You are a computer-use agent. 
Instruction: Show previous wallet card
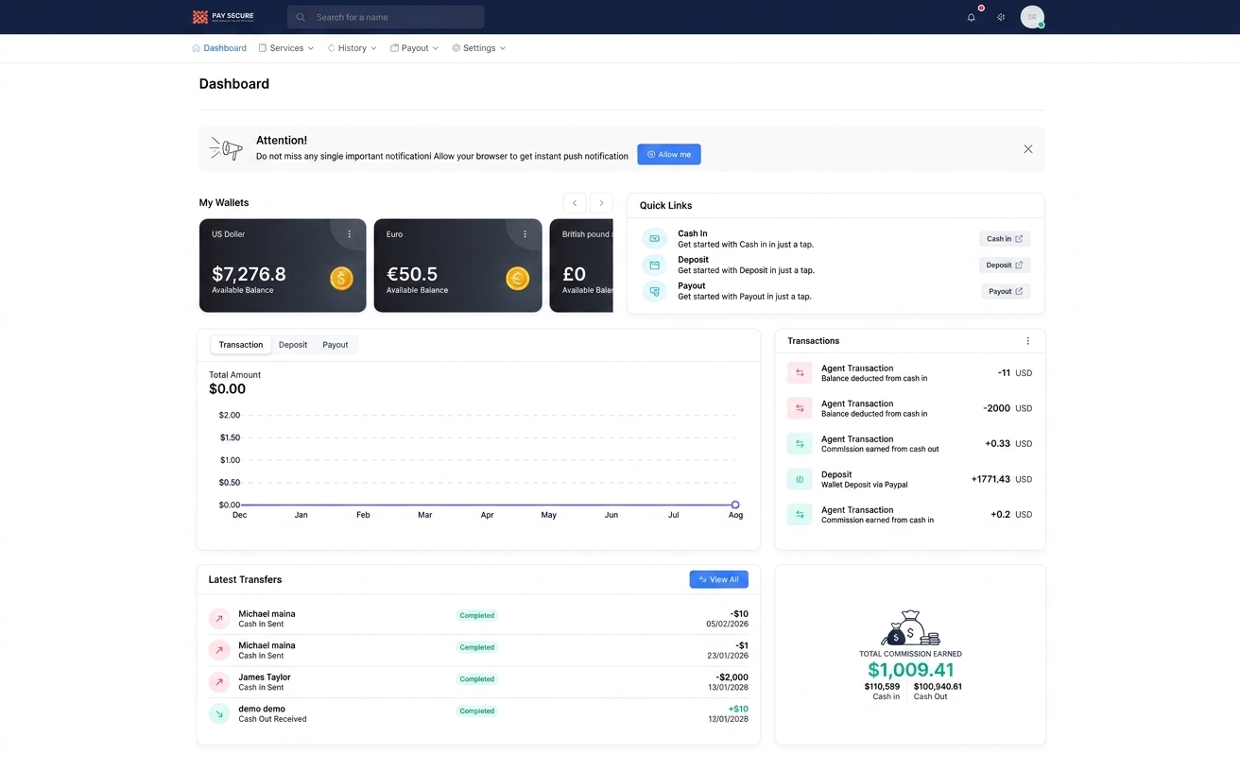click(575, 203)
